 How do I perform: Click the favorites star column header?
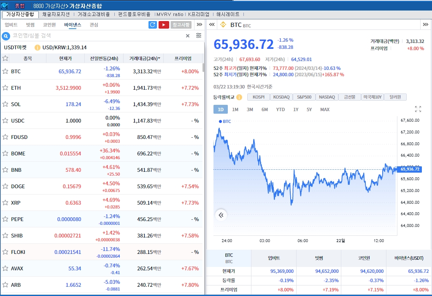coord(5,59)
